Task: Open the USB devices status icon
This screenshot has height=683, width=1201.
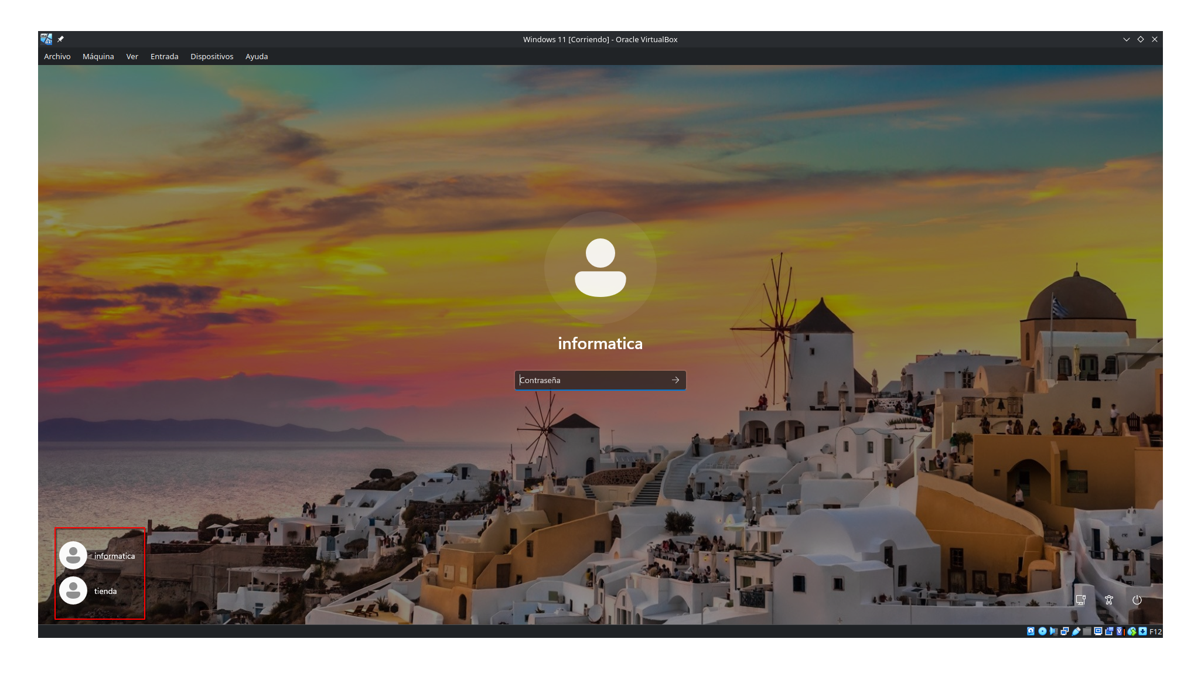Action: 1076,631
